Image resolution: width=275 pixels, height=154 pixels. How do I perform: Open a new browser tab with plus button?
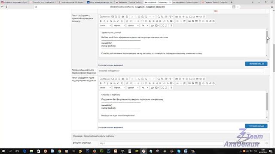(x=232, y=2)
